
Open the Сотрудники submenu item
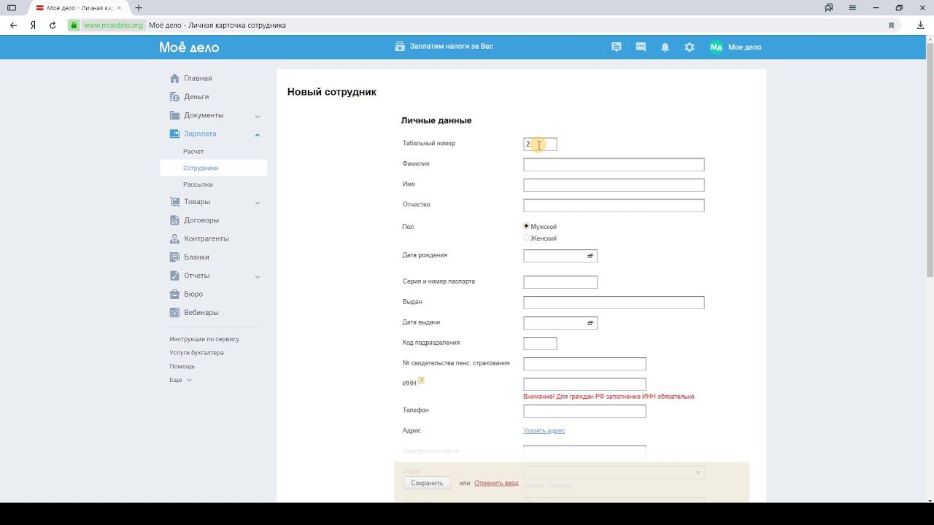click(201, 168)
